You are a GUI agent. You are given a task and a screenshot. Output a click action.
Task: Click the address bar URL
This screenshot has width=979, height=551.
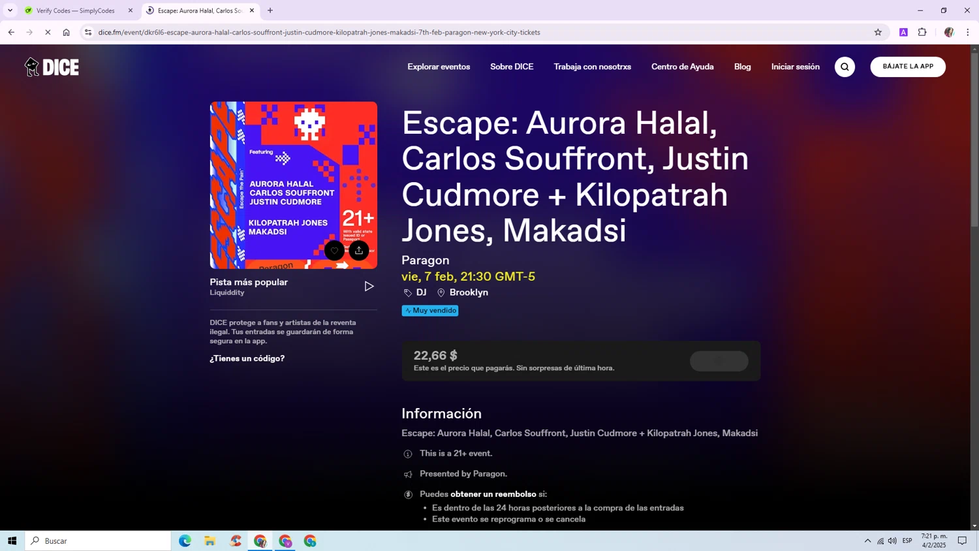[x=319, y=32]
